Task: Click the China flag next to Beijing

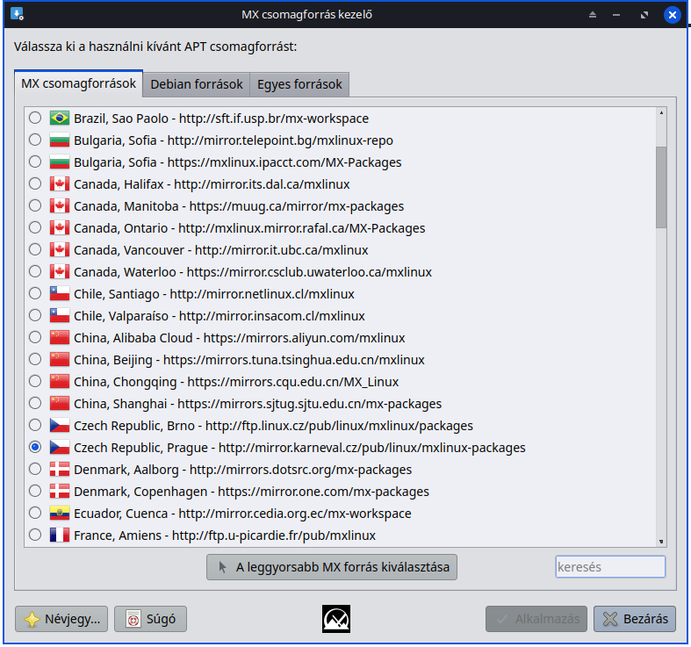Action: [60, 360]
